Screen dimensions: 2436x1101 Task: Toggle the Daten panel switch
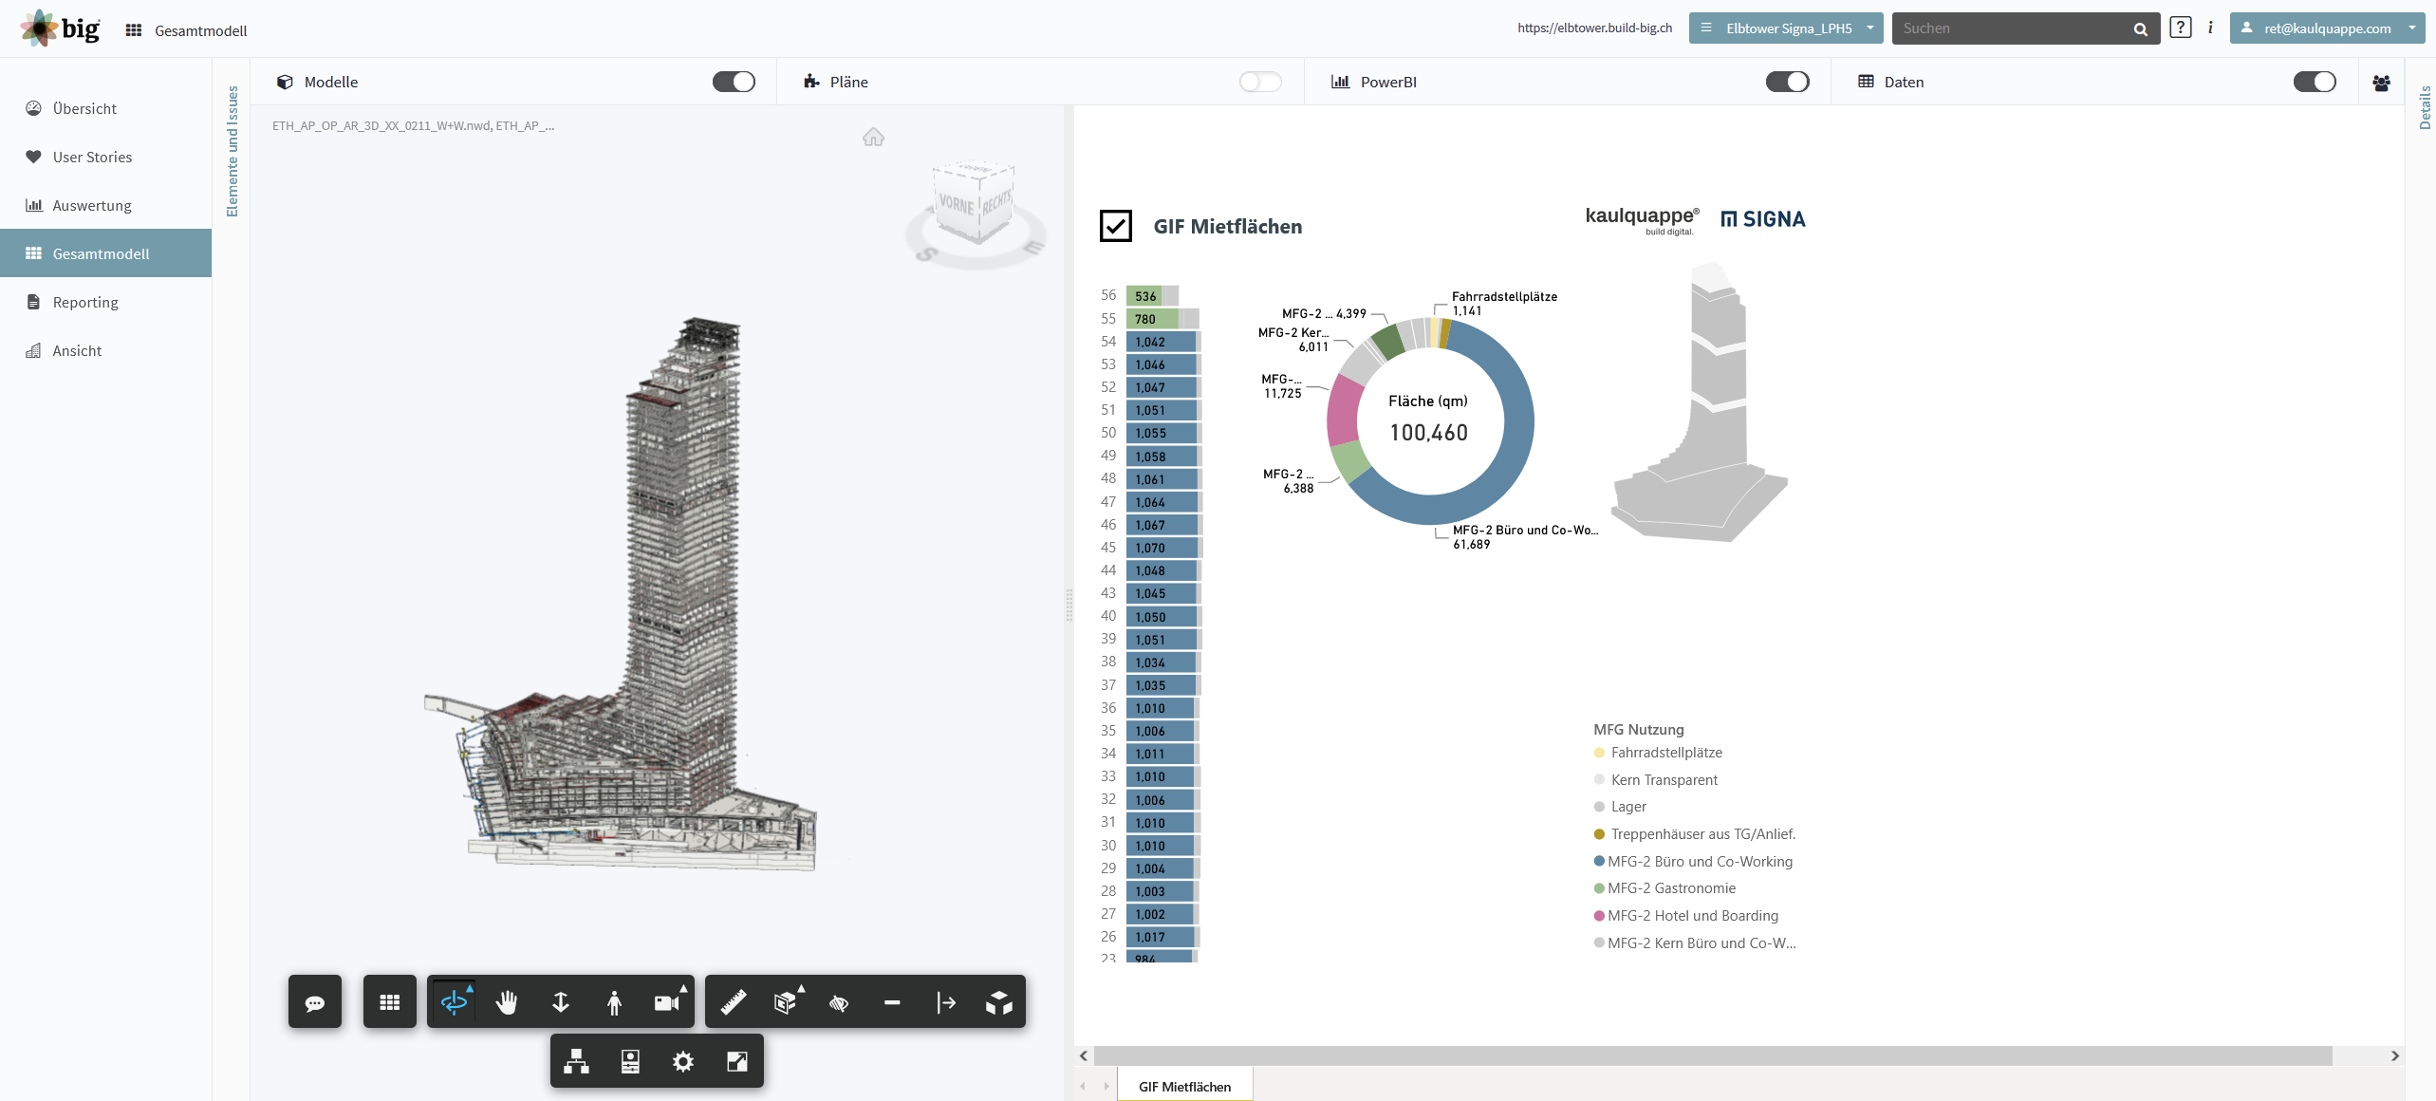tap(2315, 82)
